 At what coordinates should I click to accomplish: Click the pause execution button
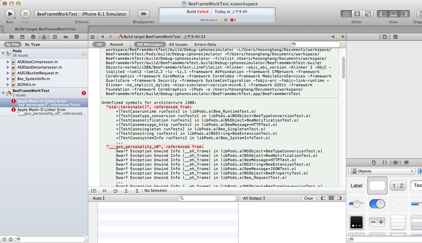click(x=104, y=191)
